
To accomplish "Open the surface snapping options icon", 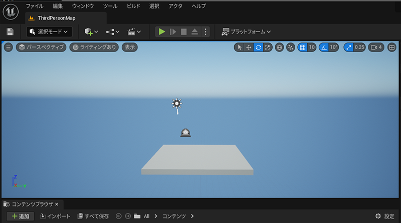I will 290,47.
